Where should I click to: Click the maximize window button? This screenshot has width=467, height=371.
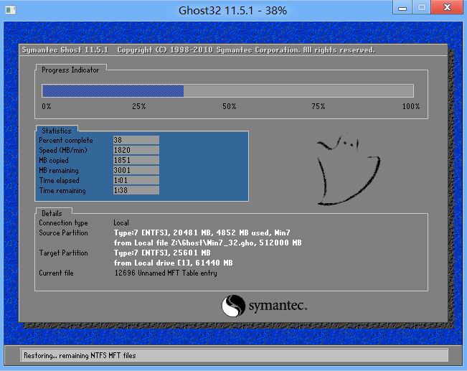(421, 9)
